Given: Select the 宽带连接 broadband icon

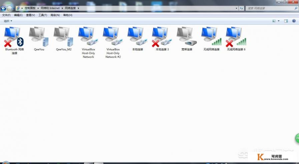Looking at the screenshot, I should (x=187, y=37).
